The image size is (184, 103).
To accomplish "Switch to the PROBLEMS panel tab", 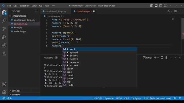I will pyautogui.click(x=48, y=58).
